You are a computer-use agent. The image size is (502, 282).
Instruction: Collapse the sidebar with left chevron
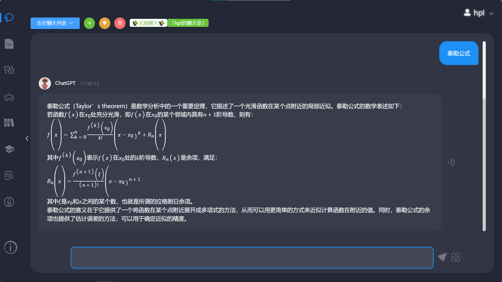(x=27, y=139)
